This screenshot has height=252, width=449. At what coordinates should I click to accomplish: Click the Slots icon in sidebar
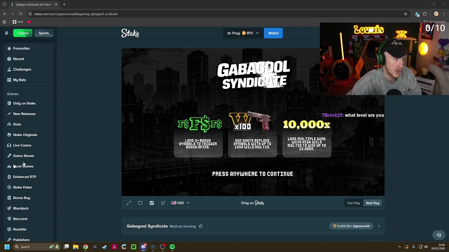(x=9, y=124)
